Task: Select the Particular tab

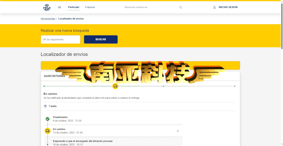Action: click(74, 7)
